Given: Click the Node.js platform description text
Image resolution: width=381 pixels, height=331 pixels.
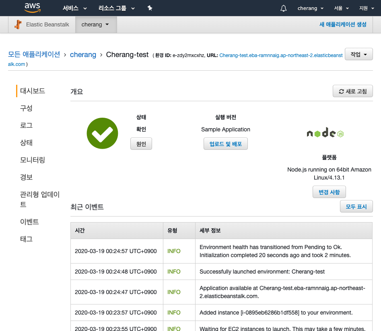Looking at the screenshot, I should (329, 174).
